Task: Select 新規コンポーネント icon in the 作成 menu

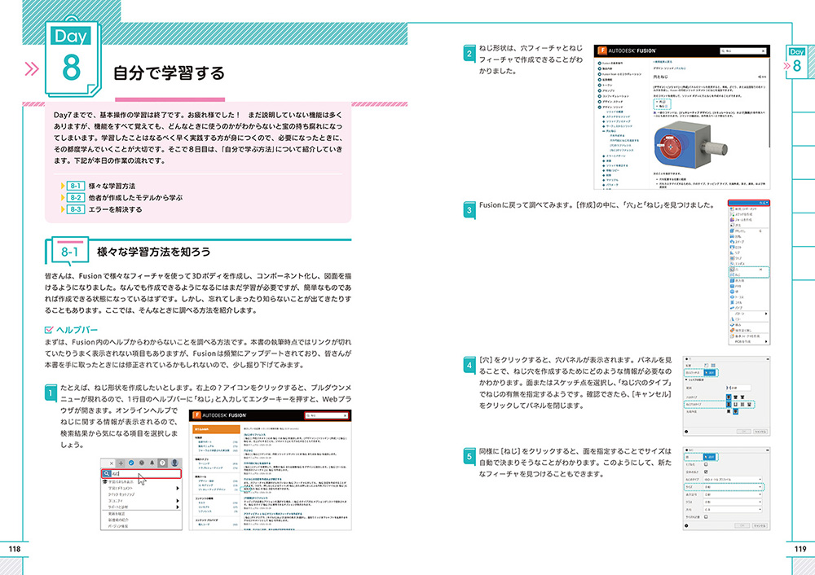Action: coord(733,208)
